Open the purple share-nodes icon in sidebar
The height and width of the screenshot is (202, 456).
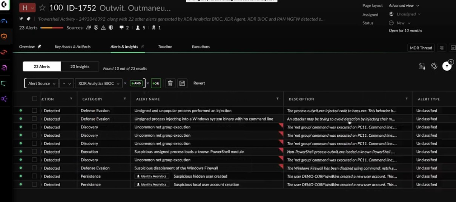point(4,99)
